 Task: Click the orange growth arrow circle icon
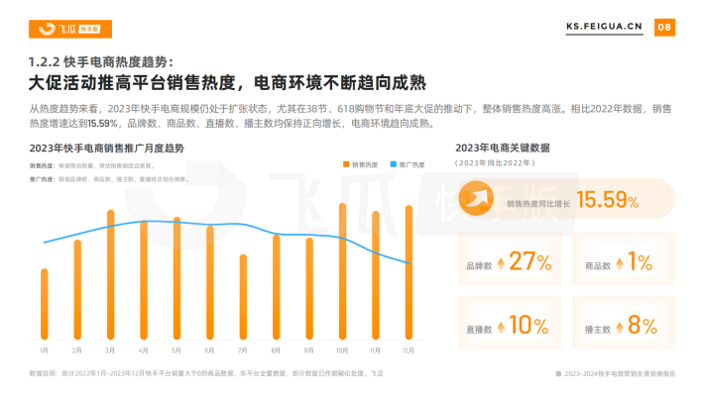click(476, 198)
